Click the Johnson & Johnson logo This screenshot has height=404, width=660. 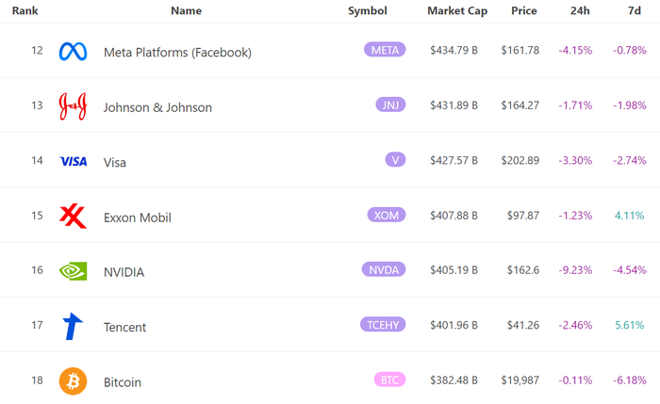[73, 106]
